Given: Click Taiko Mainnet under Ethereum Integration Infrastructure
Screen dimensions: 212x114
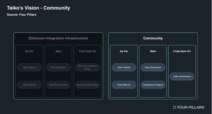Looking at the screenshot, I should pos(29,85).
